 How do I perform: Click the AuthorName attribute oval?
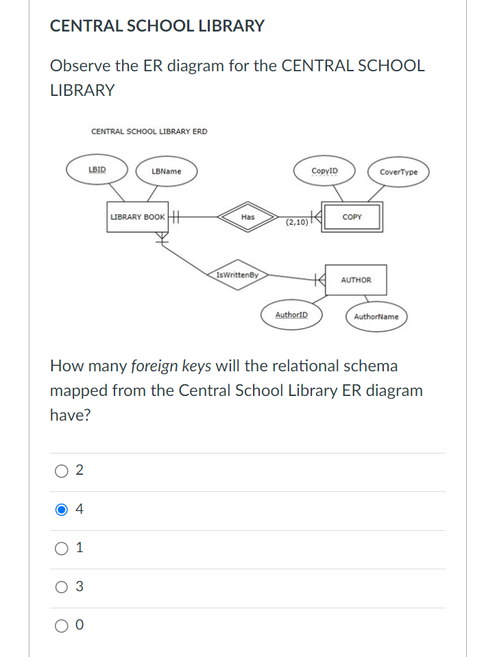click(x=376, y=316)
